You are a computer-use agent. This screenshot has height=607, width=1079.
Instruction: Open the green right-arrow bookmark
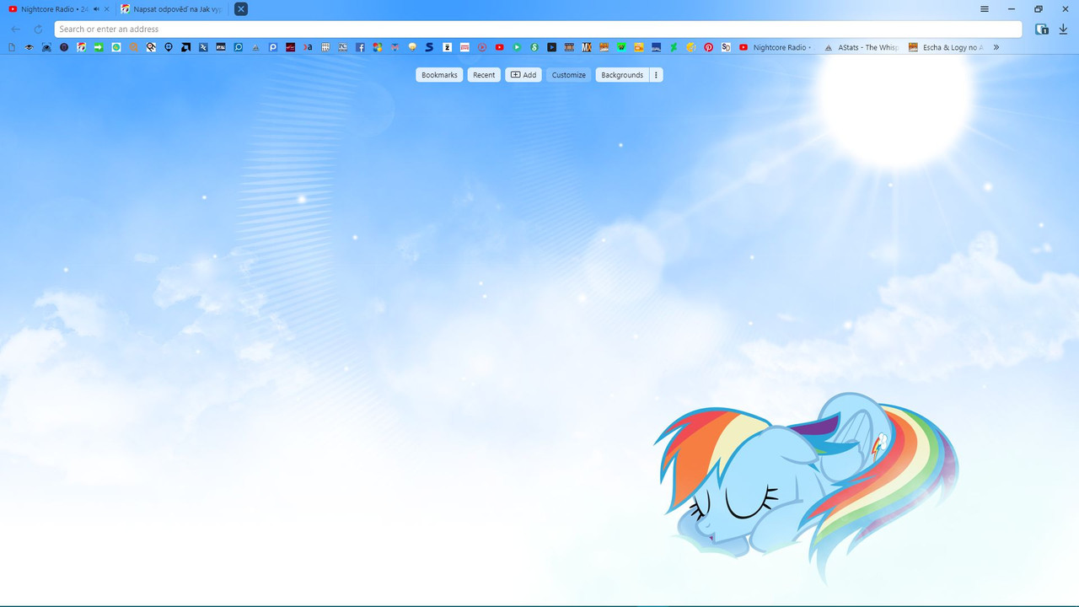(99, 47)
